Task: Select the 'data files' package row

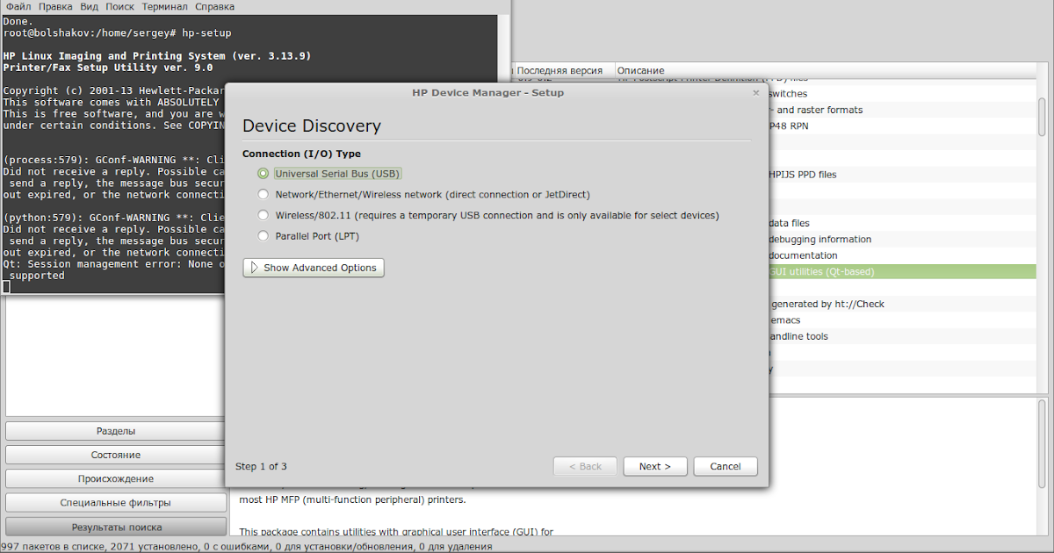Action: pyautogui.click(x=902, y=224)
